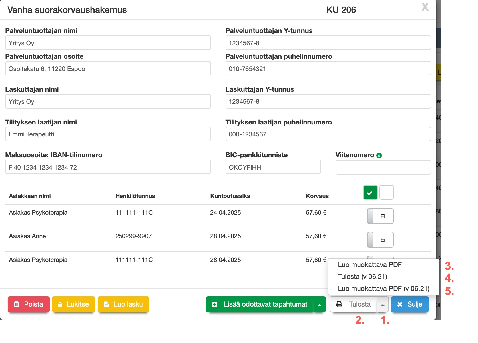
Task: Click the empty square deselect-all button
Action: (x=386, y=193)
